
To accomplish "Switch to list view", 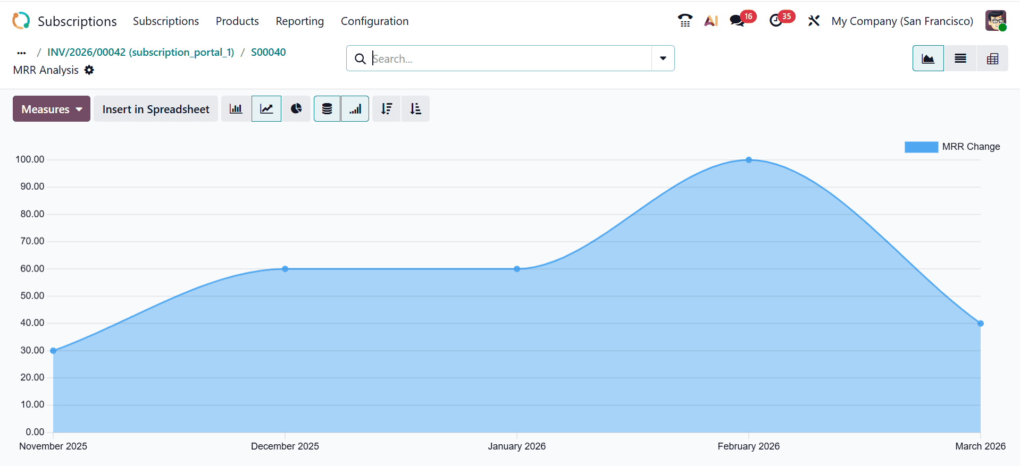I will [x=960, y=58].
